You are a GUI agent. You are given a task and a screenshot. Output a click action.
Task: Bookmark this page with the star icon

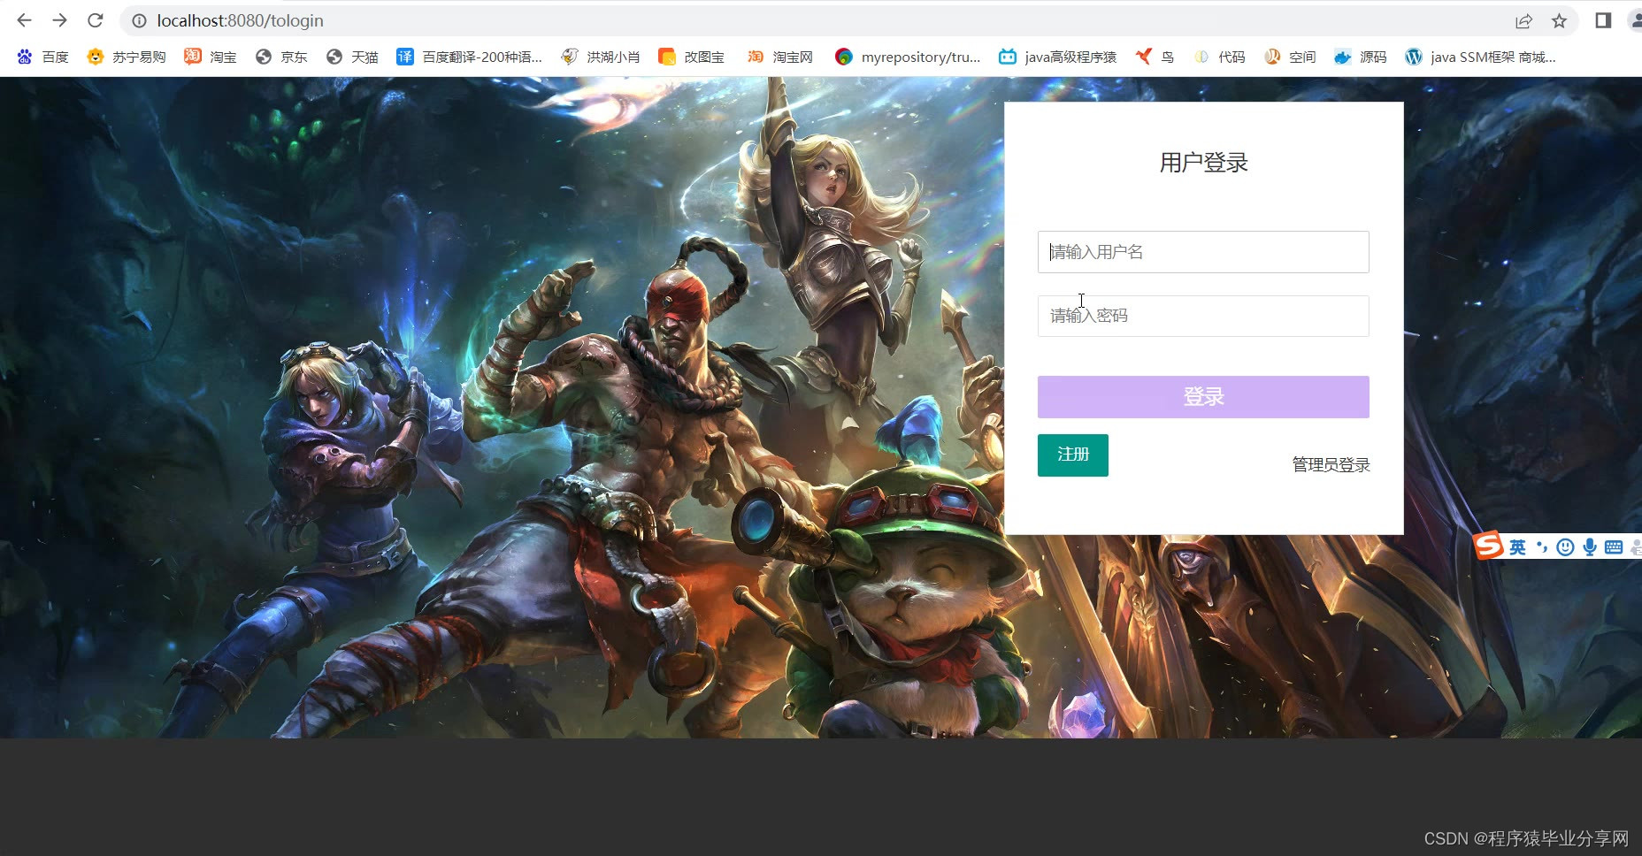pos(1560,20)
